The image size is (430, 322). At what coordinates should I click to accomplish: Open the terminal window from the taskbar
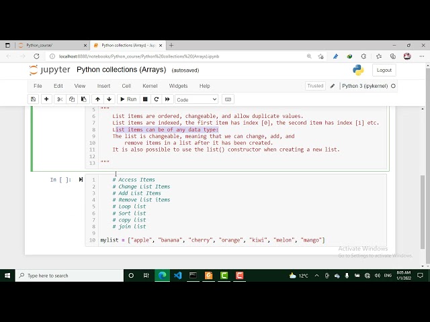point(193,276)
